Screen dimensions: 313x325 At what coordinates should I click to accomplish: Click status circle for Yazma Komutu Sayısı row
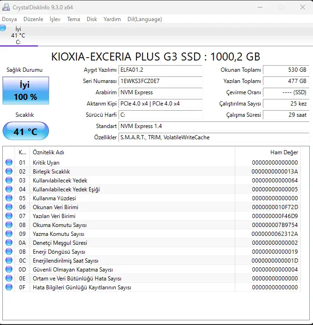(x=9, y=234)
